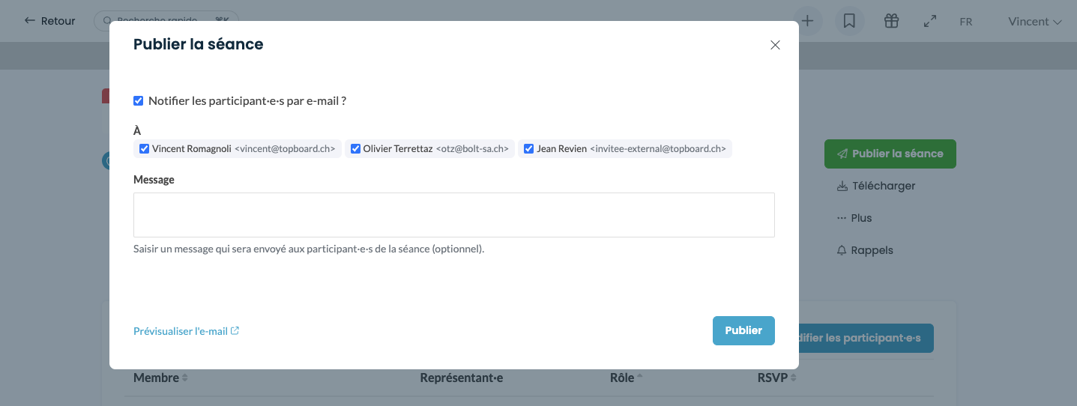
Task: Switch language via FR selector
Action: tap(965, 22)
